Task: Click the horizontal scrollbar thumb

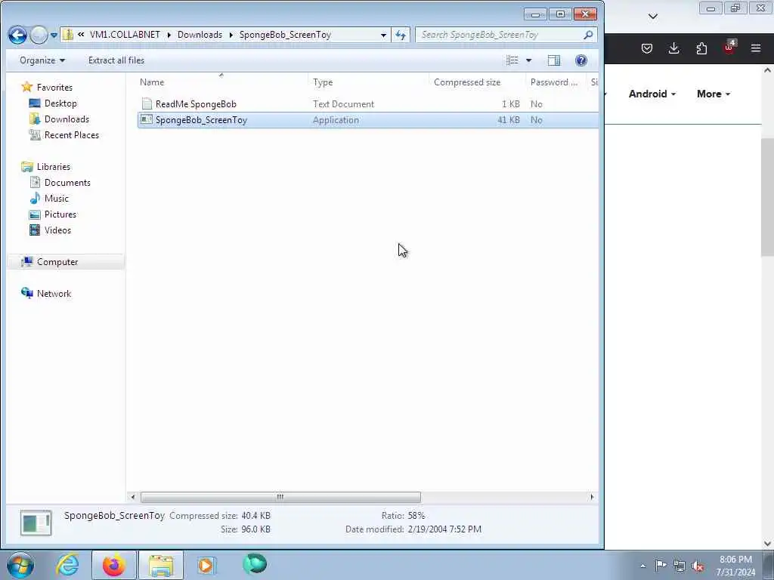Action: pyautogui.click(x=280, y=497)
